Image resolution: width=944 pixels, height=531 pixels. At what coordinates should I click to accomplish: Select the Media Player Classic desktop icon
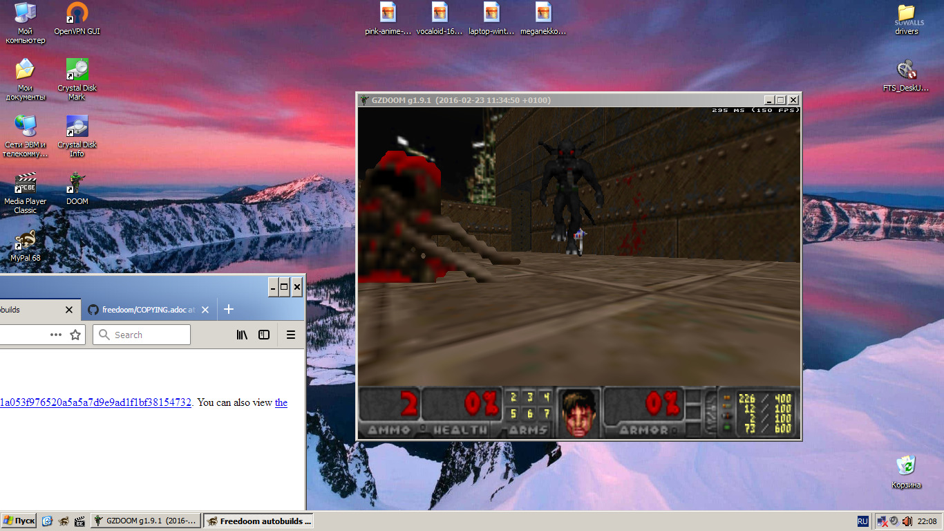(x=26, y=193)
